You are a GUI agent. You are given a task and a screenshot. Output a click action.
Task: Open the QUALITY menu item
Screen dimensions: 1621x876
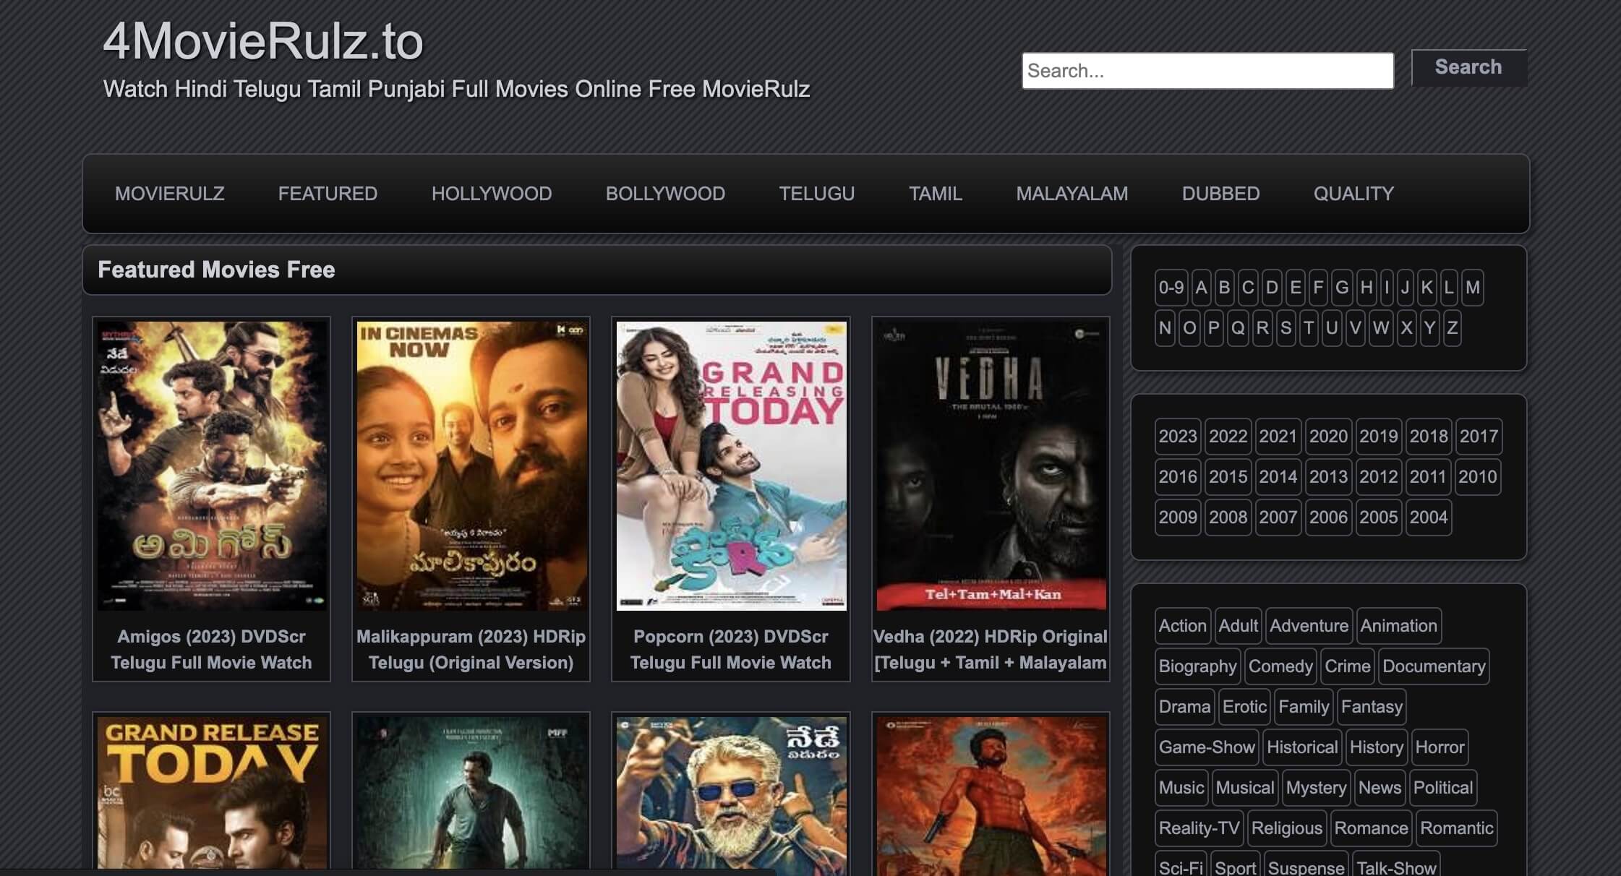(x=1353, y=194)
